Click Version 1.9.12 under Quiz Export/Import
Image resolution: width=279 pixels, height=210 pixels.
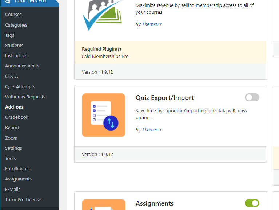[x=97, y=154]
